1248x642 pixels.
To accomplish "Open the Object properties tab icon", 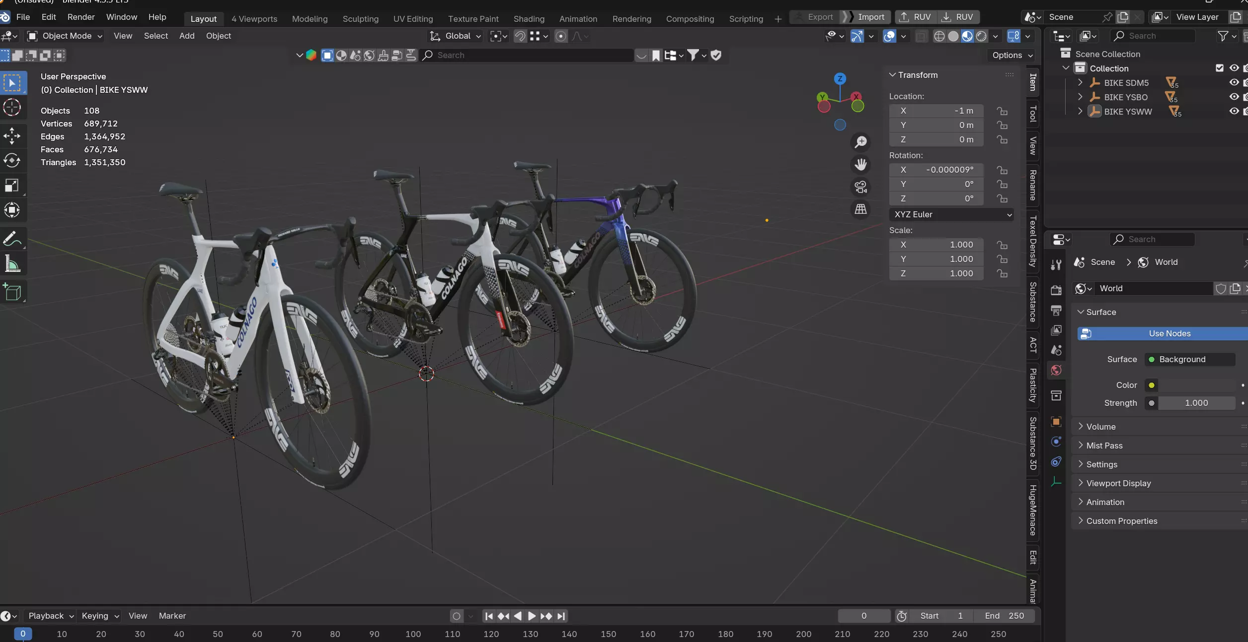I will tap(1056, 422).
